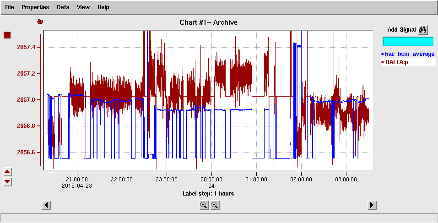Open the Help menu
This screenshot has width=438, height=223.
click(103, 7)
